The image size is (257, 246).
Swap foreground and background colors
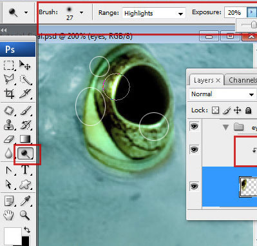(27, 229)
